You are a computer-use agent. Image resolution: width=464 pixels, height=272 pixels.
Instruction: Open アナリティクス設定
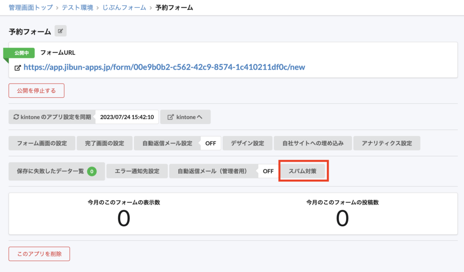[387, 143]
